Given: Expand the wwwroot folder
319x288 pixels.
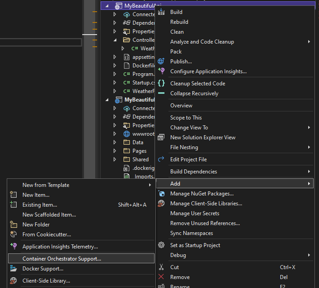Looking at the screenshot, I should pos(115,134).
